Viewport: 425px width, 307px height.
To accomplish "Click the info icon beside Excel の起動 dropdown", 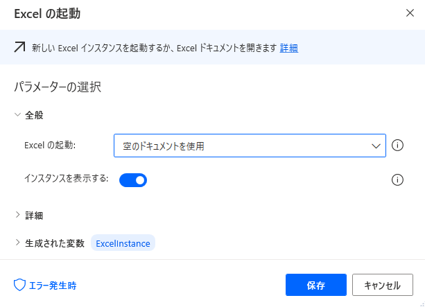I will coord(397,146).
